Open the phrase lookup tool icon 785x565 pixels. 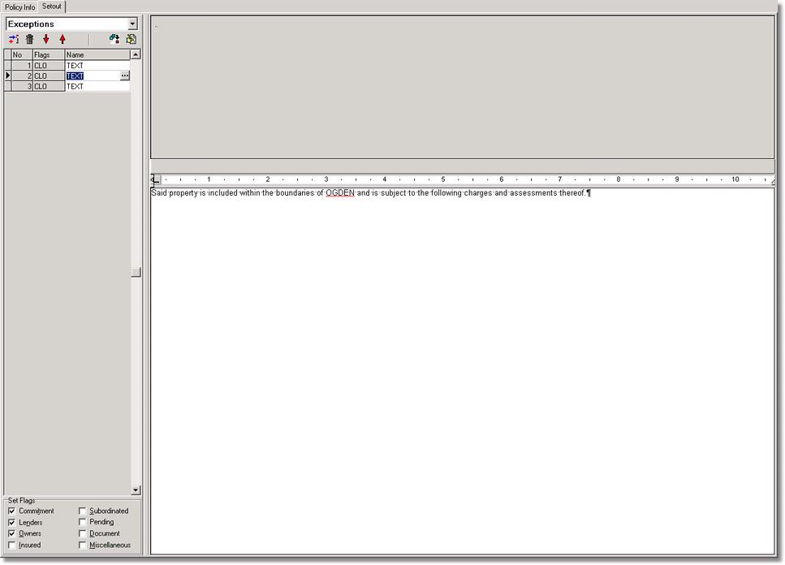pos(114,38)
